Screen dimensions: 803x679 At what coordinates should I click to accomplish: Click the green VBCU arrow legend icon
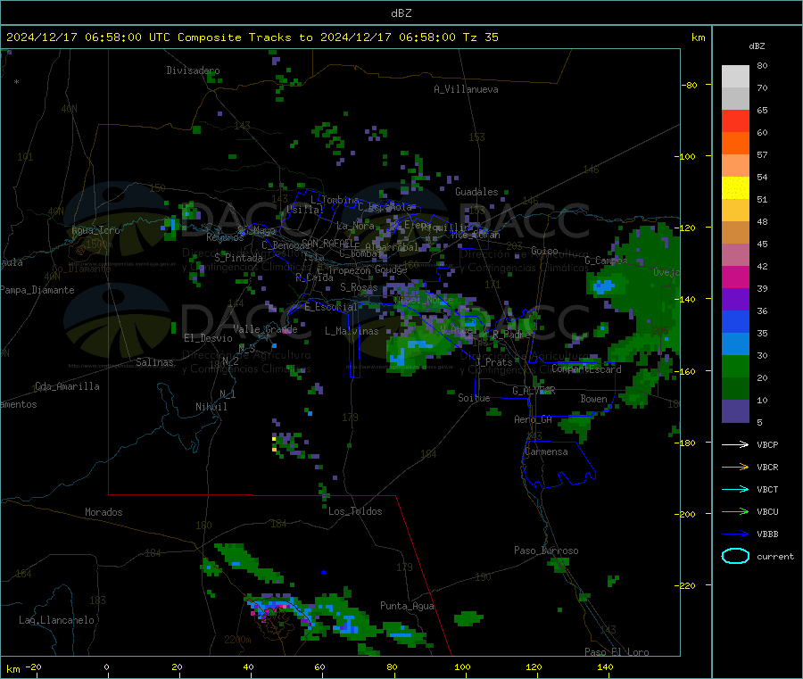(x=735, y=511)
